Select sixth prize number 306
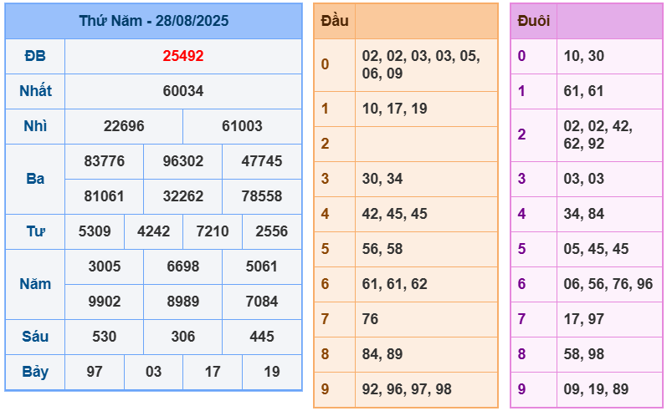 [x=182, y=337]
